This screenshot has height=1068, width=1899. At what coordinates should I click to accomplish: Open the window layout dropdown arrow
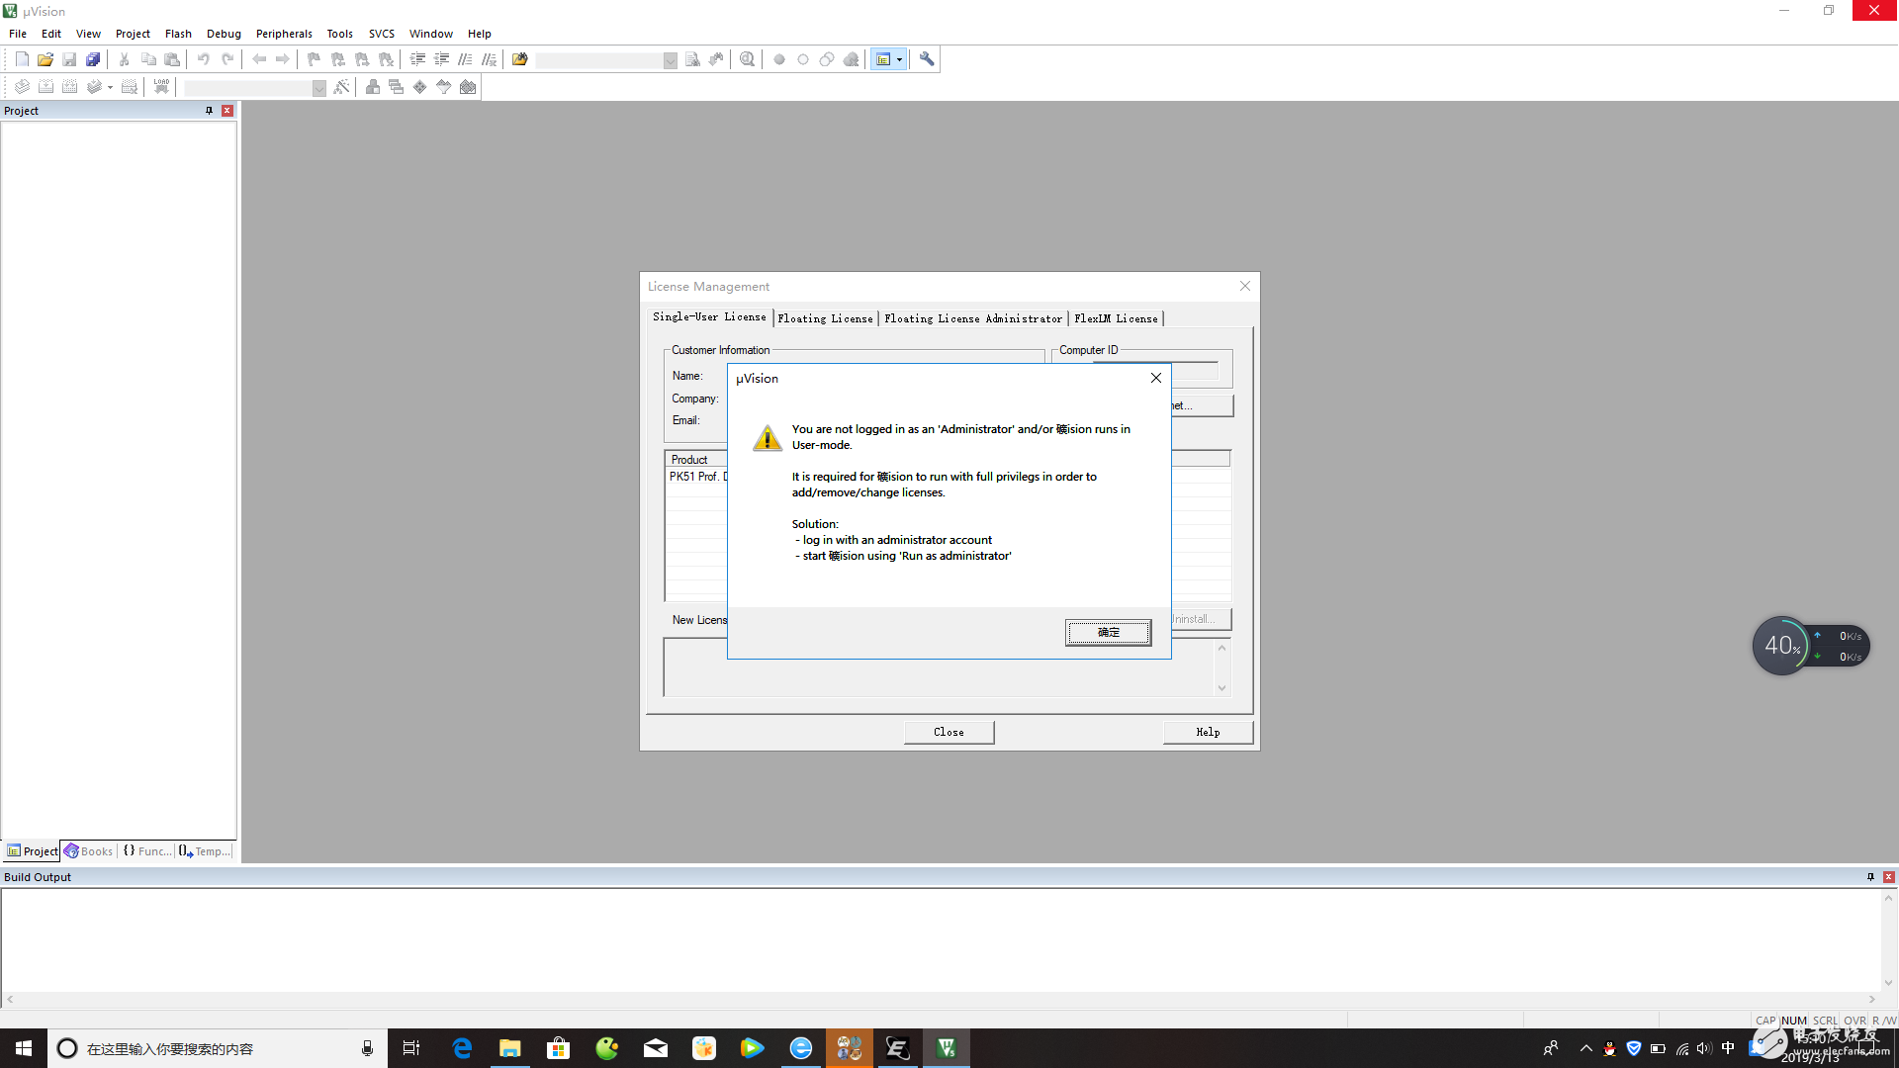(899, 59)
